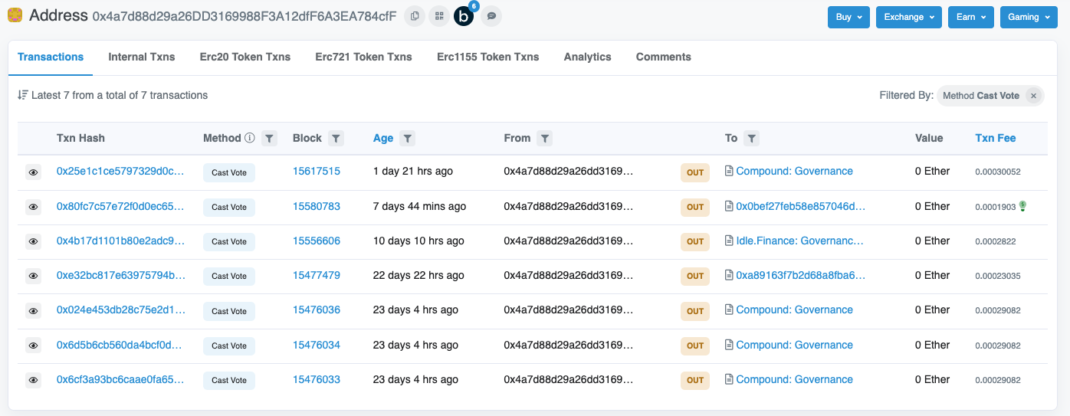Open the Blockscan 'b' chat icon
The width and height of the screenshot is (1070, 416).
point(464,15)
